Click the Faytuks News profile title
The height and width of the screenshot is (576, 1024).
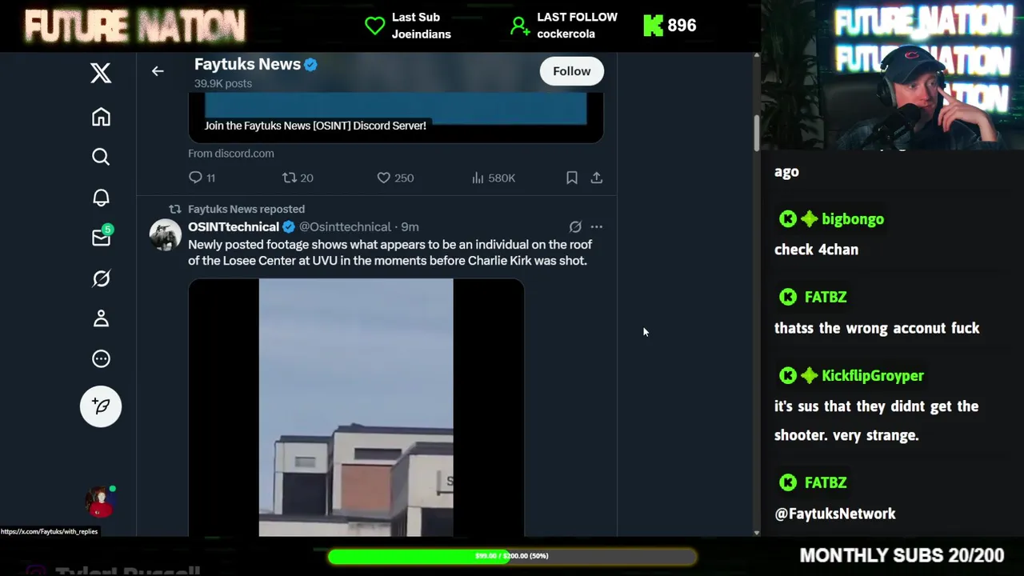pyautogui.click(x=247, y=64)
